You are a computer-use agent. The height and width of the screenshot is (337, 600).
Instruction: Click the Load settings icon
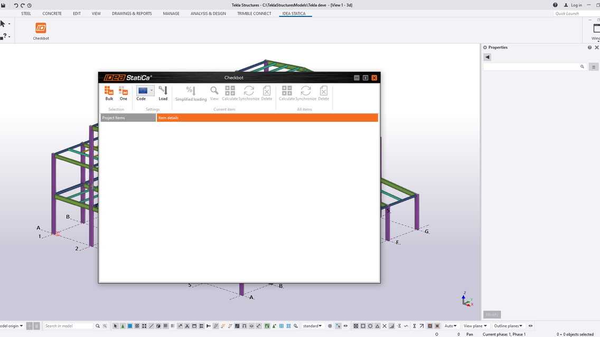coord(163,93)
